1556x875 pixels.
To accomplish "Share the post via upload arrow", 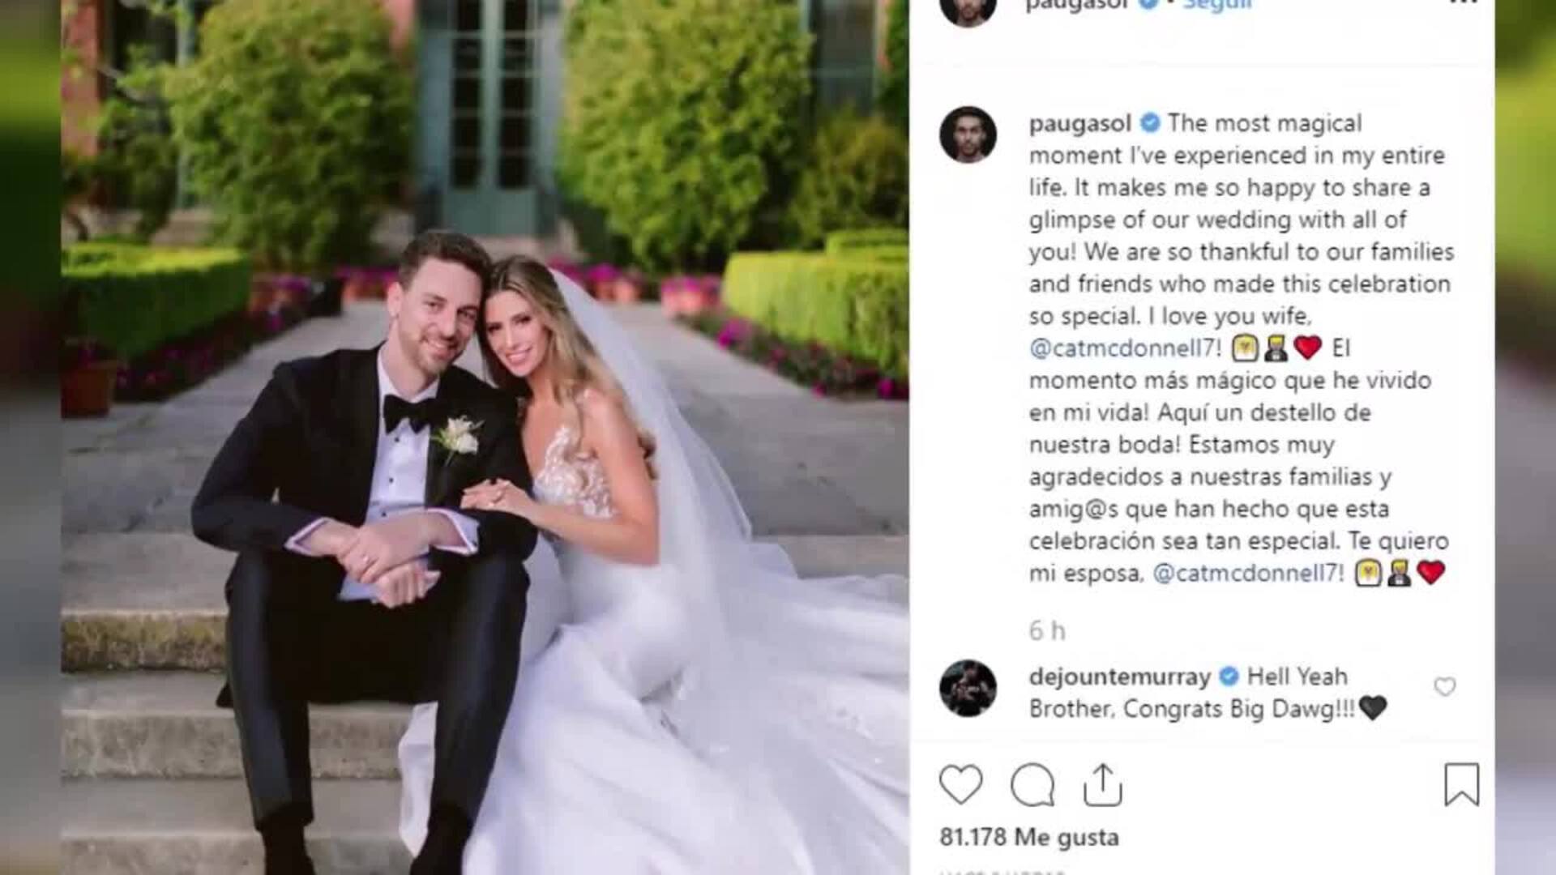I will [1102, 784].
